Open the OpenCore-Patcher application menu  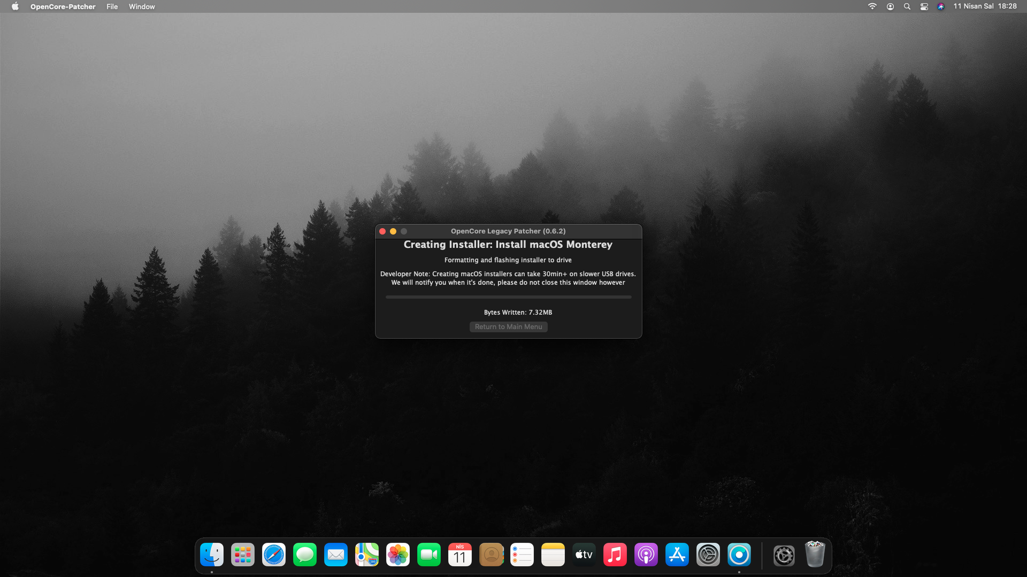(x=63, y=6)
